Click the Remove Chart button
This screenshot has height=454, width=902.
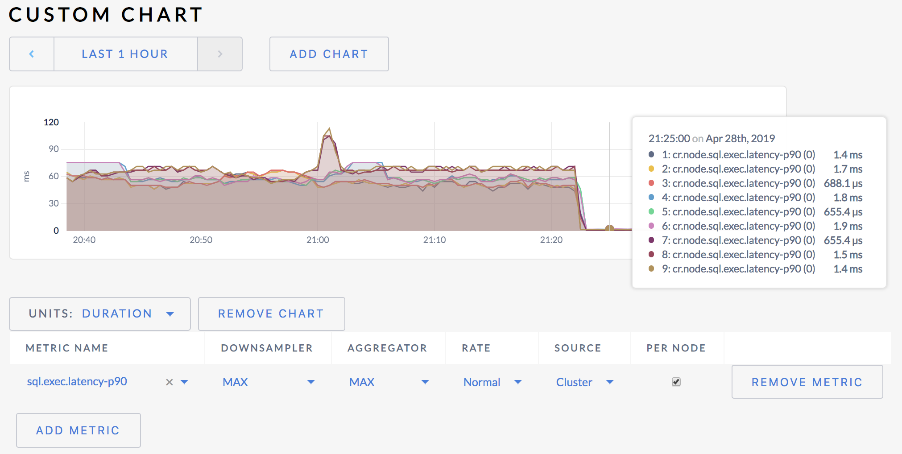271,314
